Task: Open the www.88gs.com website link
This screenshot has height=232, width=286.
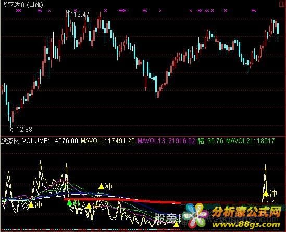Action: pyautogui.click(x=246, y=225)
